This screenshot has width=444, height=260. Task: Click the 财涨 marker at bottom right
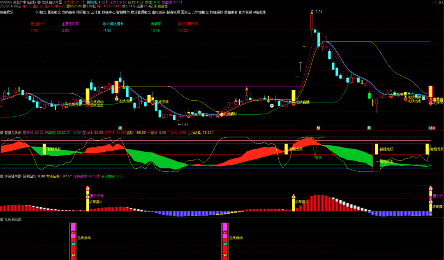coord(431,128)
